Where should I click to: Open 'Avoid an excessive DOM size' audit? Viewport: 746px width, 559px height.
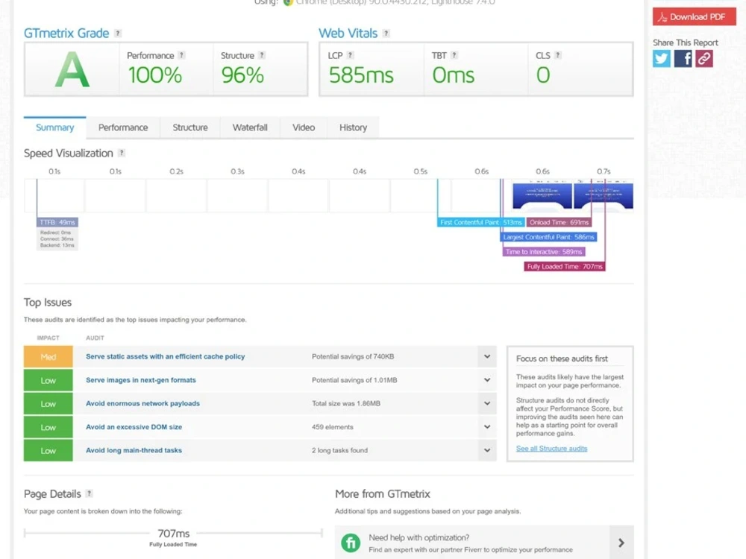(134, 427)
